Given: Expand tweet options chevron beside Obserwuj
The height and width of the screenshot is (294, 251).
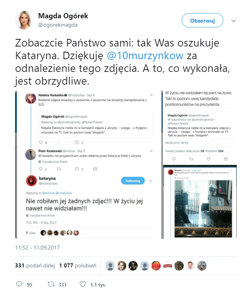Looking at the screenshot, I should point(234,21).
